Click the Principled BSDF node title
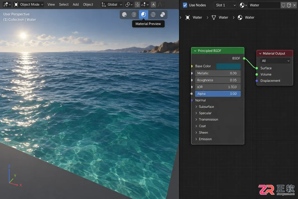Screen dimensions: 298x199 point(210,51)
